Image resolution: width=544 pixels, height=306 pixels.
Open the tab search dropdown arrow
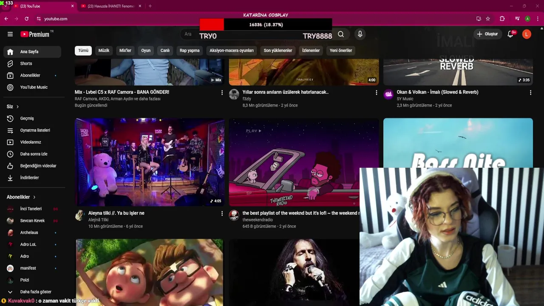[5, 7]
